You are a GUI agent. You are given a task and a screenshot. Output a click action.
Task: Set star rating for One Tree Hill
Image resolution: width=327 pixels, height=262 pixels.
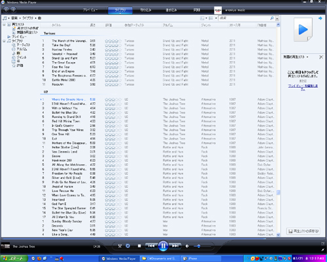(x=113, y=134)
